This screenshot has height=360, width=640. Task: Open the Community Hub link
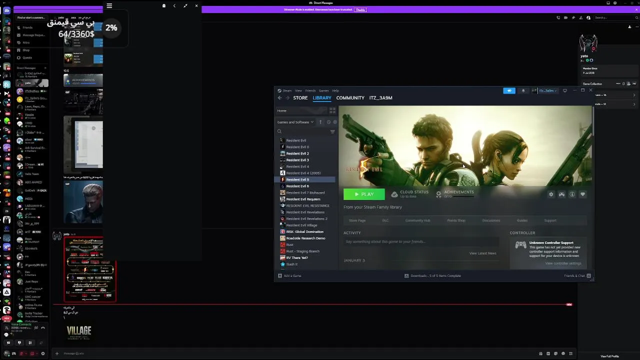click(417, 220)
